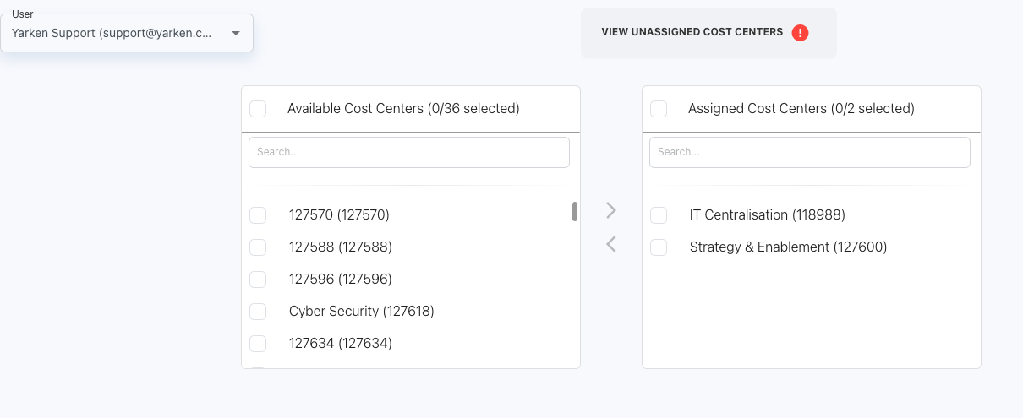Check IT Centralisation (118988) checkbox
This screenshot has width=1023, height=418.
click(x=659, y=215)
